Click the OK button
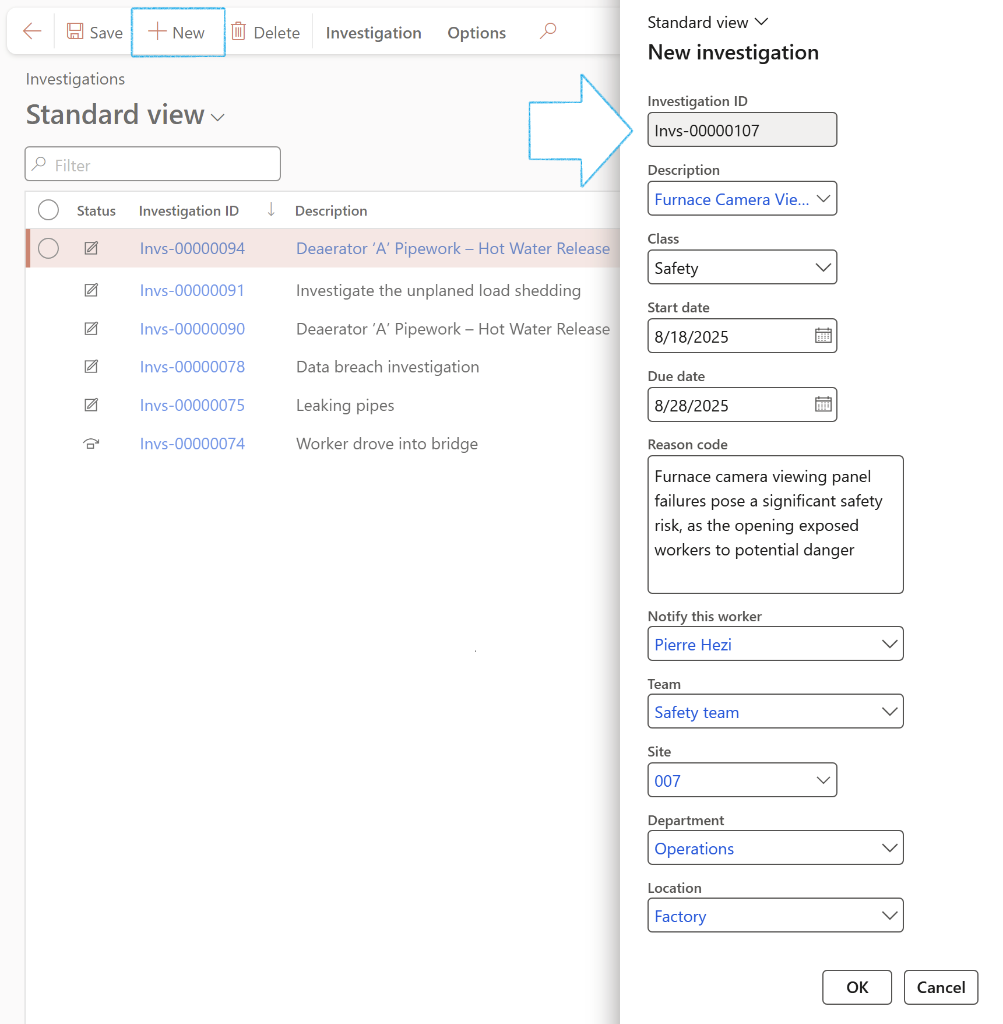The height and width of the screenshot is (1024, 1003). pyautogui.click(x=857, y=987)
